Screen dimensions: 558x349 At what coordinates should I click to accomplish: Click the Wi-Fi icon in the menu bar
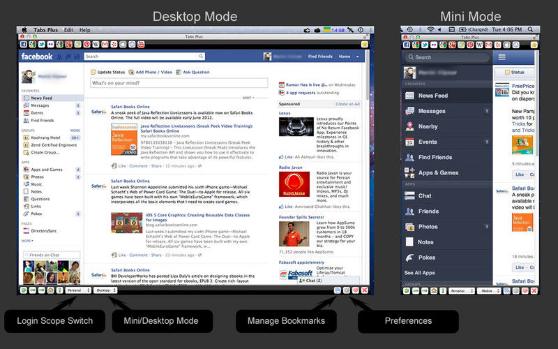tap(430, 29)
